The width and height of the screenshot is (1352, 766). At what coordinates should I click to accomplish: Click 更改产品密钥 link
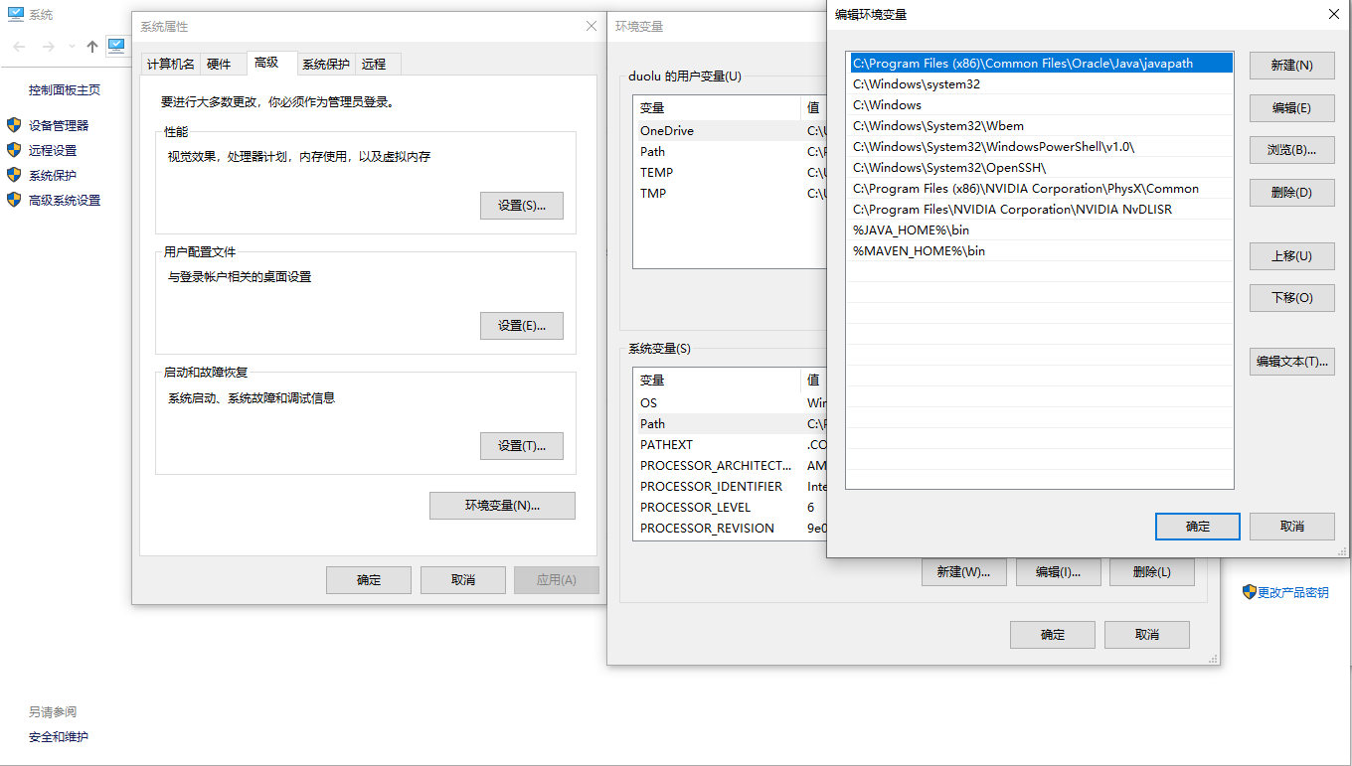(x=1293, y=592)
